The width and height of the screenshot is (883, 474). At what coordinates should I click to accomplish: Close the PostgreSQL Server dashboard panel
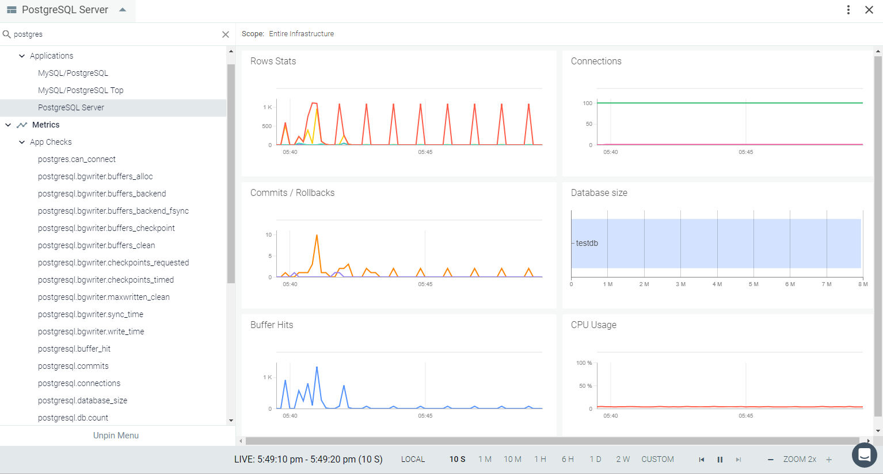tap(869, 10)
